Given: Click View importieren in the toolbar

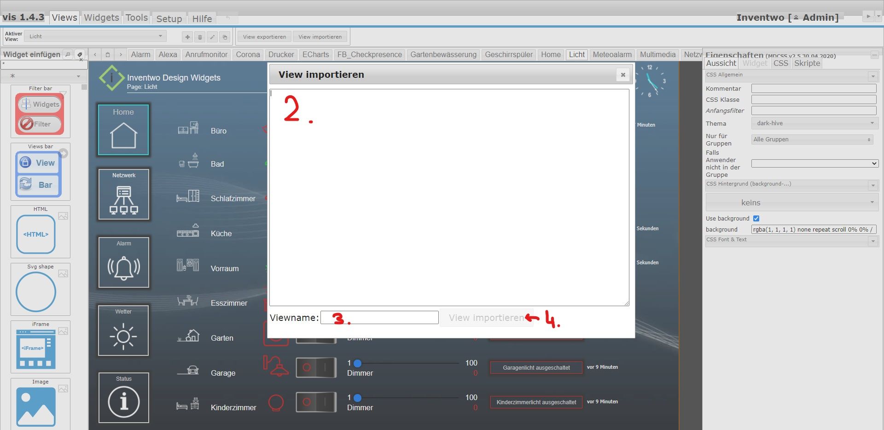Looking at the screenshot, I should 320,37.
